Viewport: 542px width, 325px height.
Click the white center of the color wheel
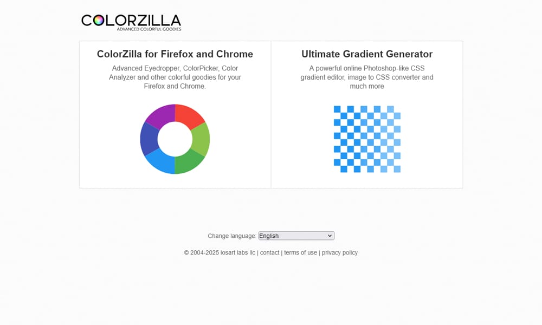[x=174, y=140]
